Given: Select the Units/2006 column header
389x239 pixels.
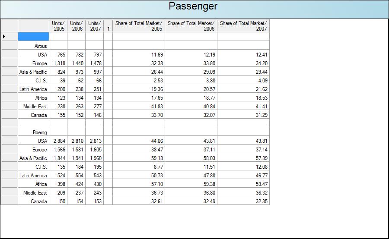Looking at the screenshot, I should (x=76, y=26).
